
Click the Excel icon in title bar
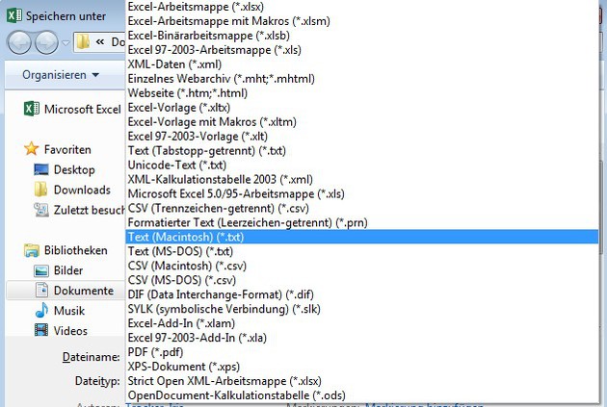[14, 15]
